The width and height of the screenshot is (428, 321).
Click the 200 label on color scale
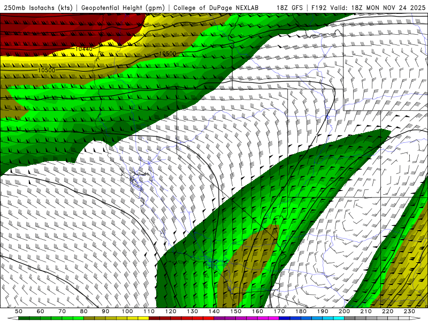345,311
